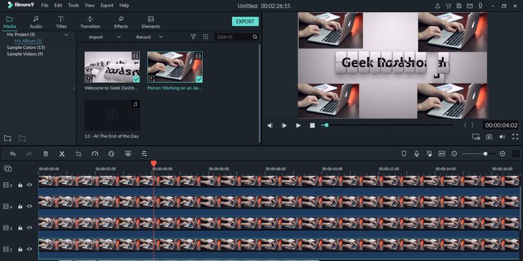Click the manage tracks icon above track headers
This screenshot has width=523, height=261.
tap(8, 169)
